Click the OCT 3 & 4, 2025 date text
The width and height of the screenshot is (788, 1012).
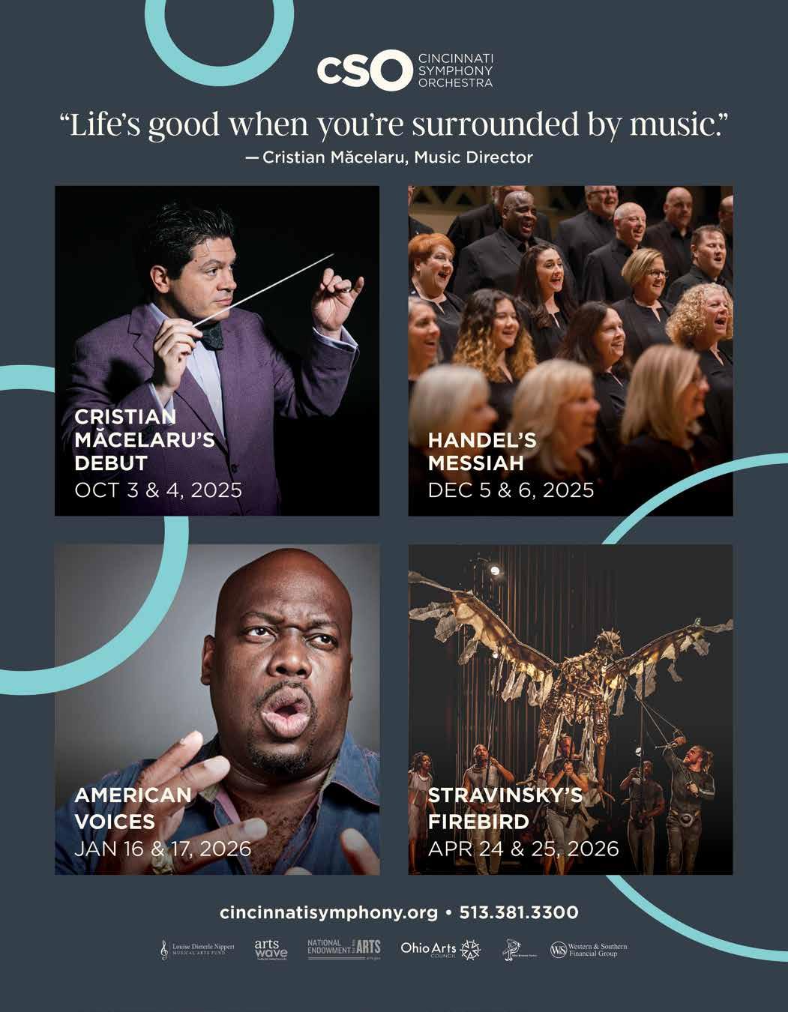click(x=158, y=490)
